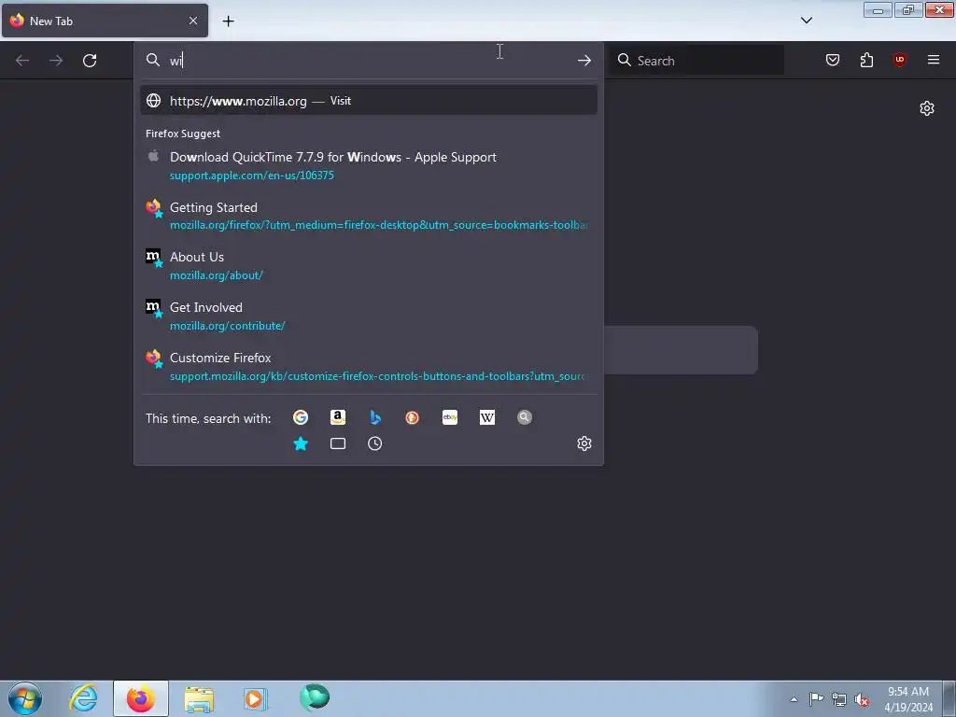Personalize new tab via gear icon

pyautogui.click(x=927, y=108)
